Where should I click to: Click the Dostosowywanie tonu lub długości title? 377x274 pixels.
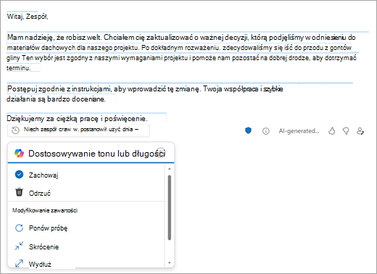point(96,154)
